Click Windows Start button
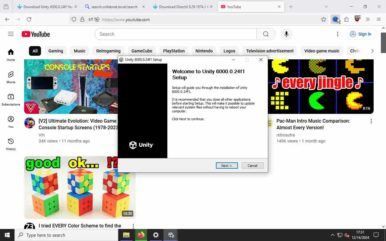This screenshot has height=241, width=386. 7,235
